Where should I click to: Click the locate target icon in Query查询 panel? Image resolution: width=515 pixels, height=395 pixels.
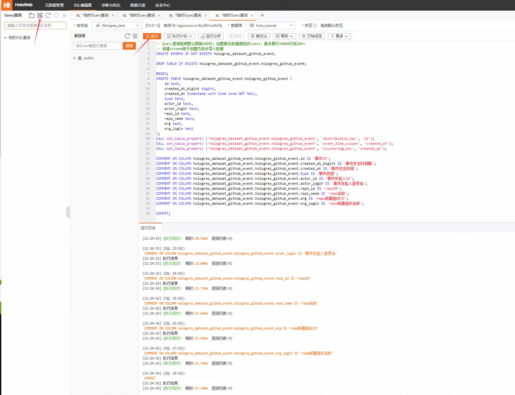(56, 15)
